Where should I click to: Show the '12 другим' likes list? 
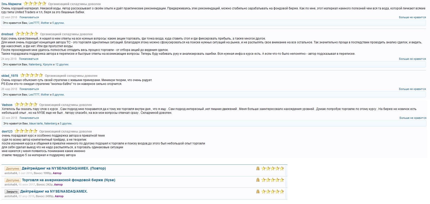click(62, 65)
